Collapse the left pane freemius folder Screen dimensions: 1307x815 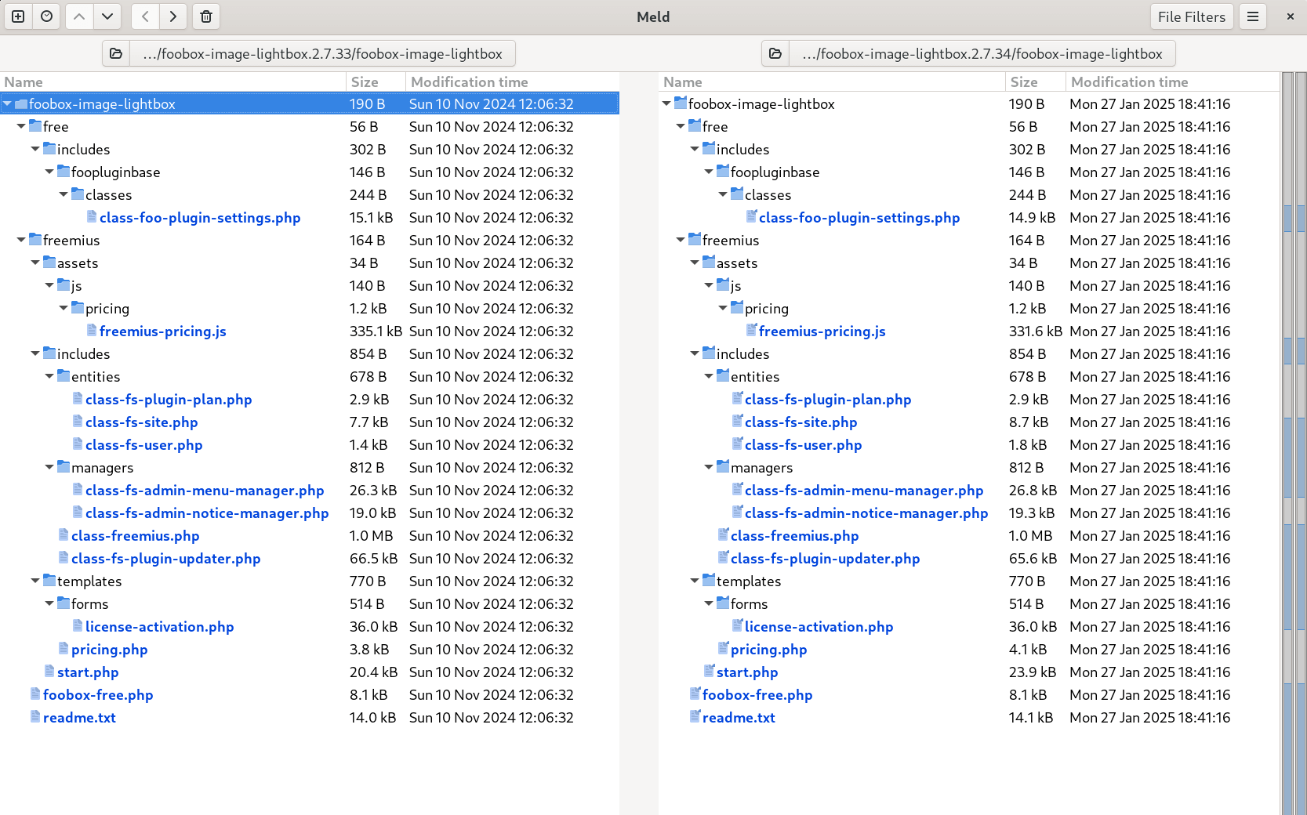pyautogui.click(x=21, y=241)
